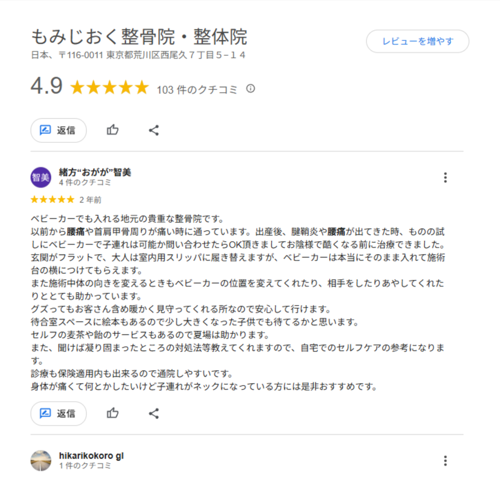Click reviewer name 緒方"おがが"智美
Viewport: 500px width, 500px height.
95,172
